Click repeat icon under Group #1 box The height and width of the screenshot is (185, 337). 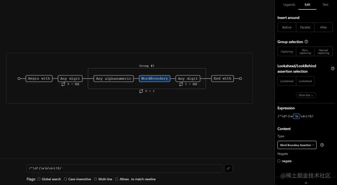click(141, 91)
